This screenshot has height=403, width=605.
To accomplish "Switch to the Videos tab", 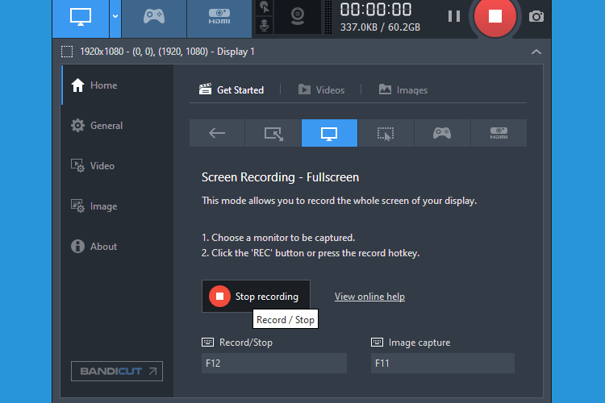I will [x=321, y=89].
